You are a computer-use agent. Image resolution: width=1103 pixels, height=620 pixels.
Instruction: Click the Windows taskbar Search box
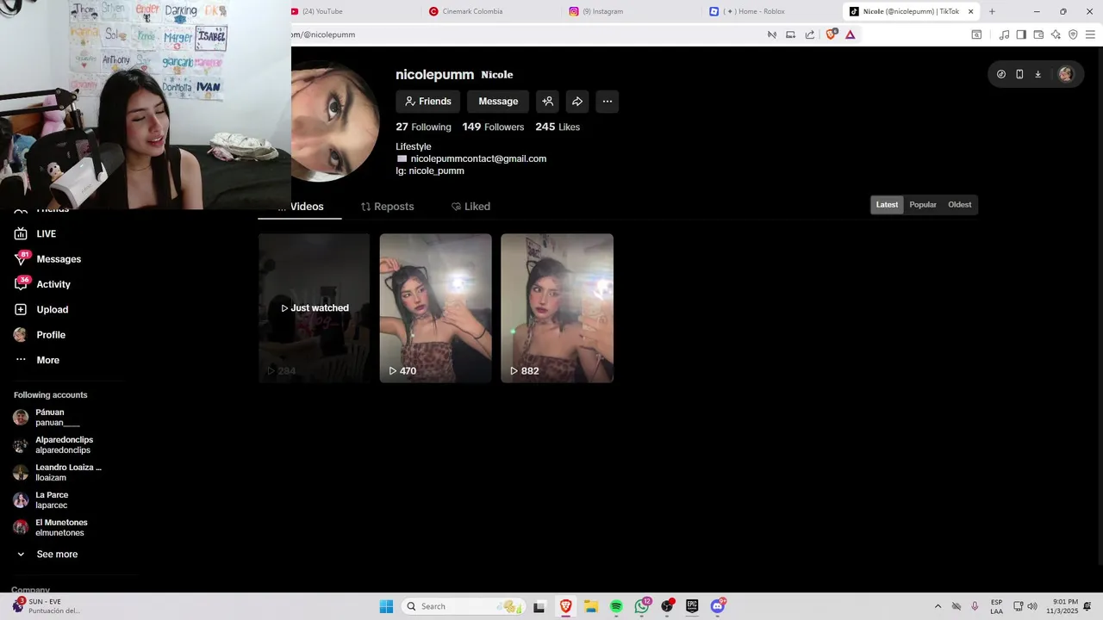coord(464,606)
